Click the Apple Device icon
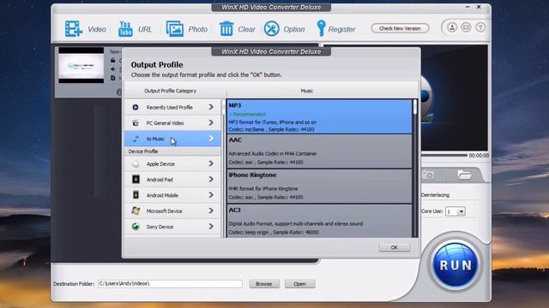 tap(136, 163)
